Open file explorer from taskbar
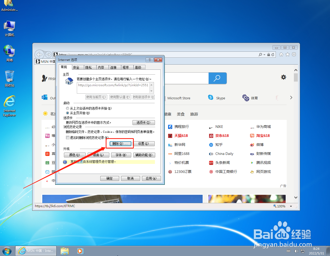330x256 pixels. [65, 251]
